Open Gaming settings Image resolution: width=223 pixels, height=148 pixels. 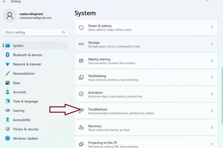point(35,111)
